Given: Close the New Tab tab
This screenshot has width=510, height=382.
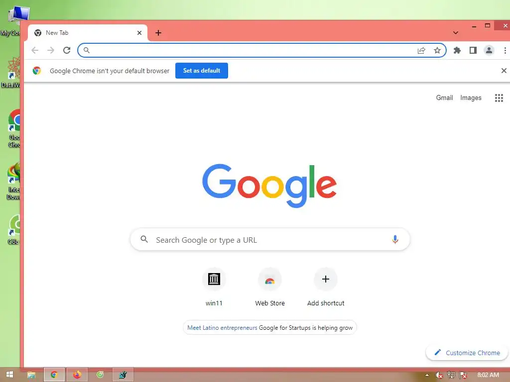Looking at the screenshot, I should point(139,33).
